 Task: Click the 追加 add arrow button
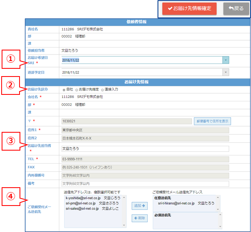point(140,206)
